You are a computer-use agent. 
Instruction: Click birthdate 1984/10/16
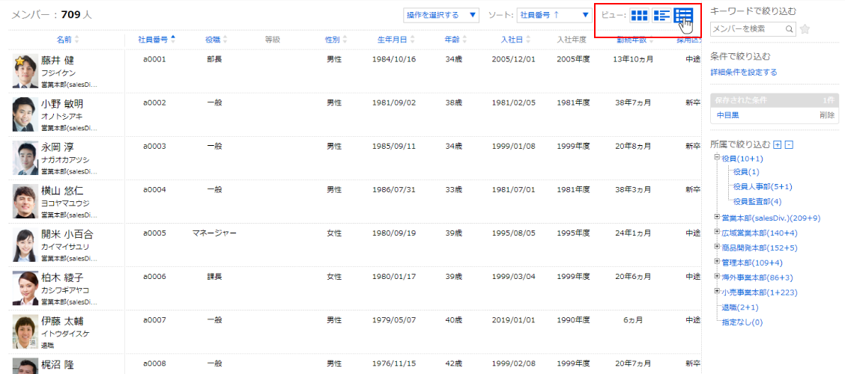click(x=394, y=59)
